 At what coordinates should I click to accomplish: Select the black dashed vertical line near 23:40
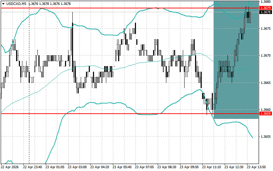pyautogui.click(x=29, y=82)
